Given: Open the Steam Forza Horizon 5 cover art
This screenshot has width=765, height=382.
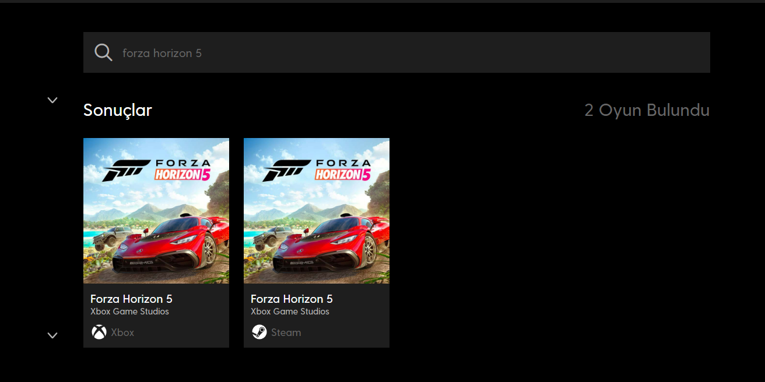Looking at the screenshot, I should pyautogui.click(x=317, y=211).
